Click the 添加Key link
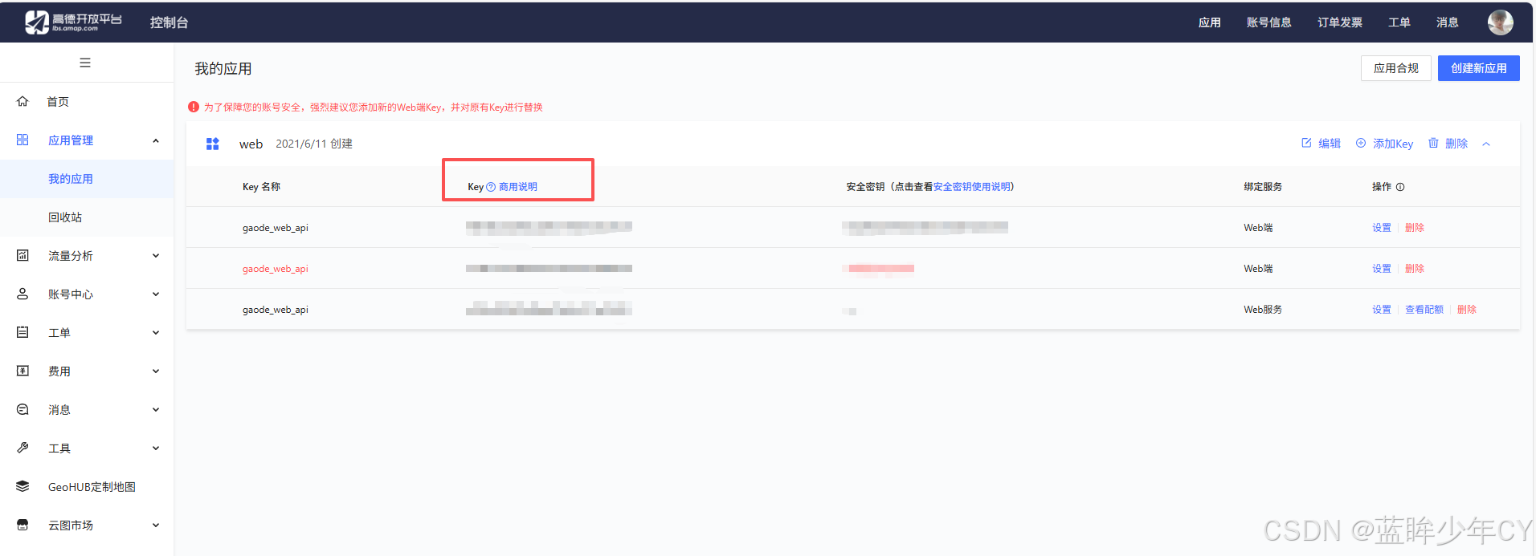Viewport: 1536px width, 556px height. (x=1392, y=144)
